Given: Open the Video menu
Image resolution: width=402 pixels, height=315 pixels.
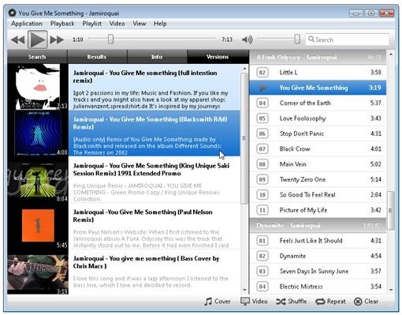Looking at the screenshot, I should click(117, 24).
